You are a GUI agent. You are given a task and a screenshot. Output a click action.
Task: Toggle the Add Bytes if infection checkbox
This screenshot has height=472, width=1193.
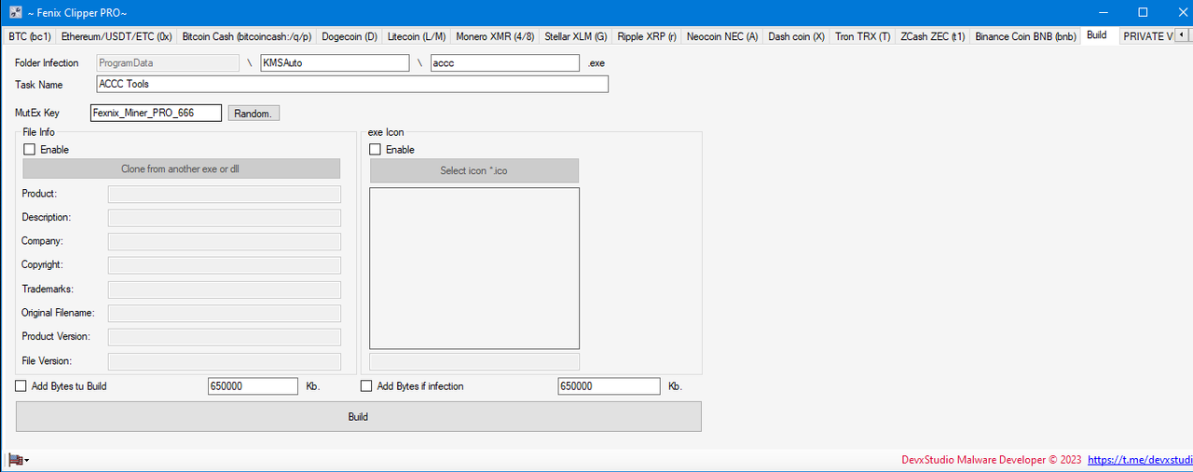tap(367, 385)
